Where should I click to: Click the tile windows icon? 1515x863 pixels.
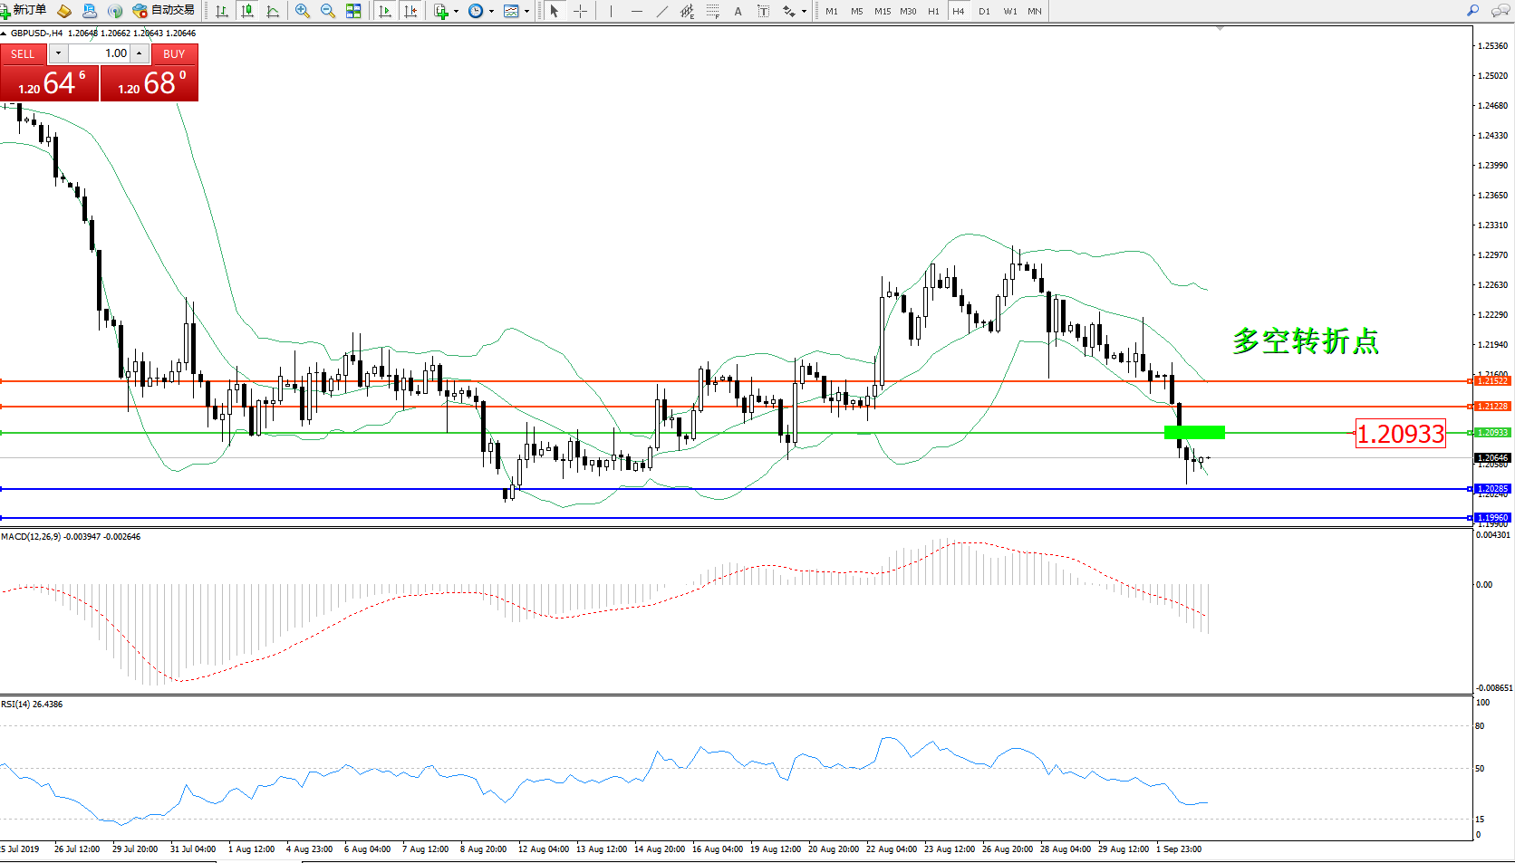tap(353, 11)
